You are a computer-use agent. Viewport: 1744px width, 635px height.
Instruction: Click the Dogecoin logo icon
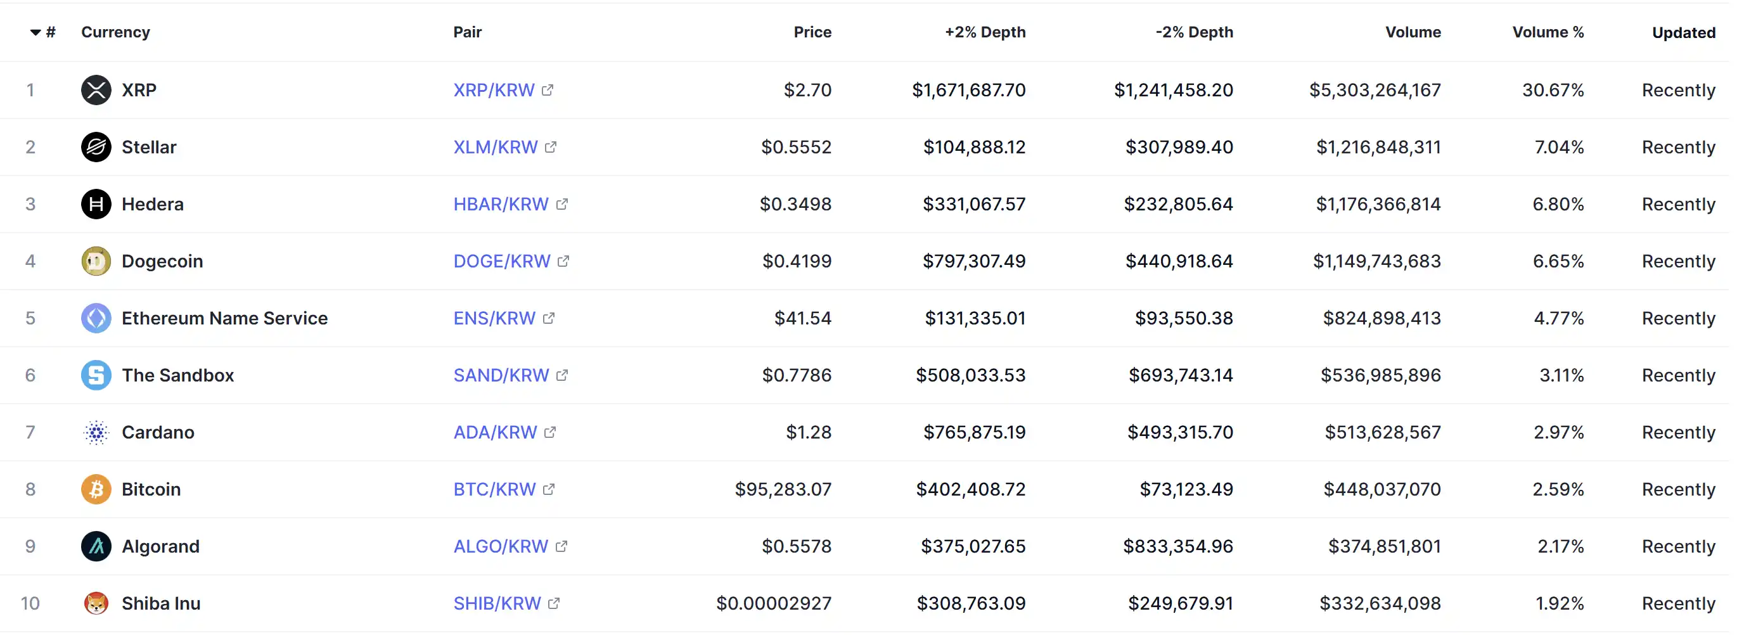[x=96, y=261]
